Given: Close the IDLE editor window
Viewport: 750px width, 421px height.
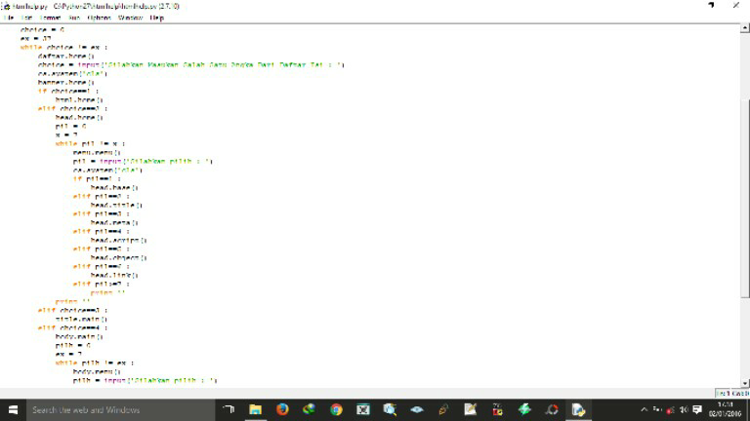Looking at the screenshot, I should [735, 5].
